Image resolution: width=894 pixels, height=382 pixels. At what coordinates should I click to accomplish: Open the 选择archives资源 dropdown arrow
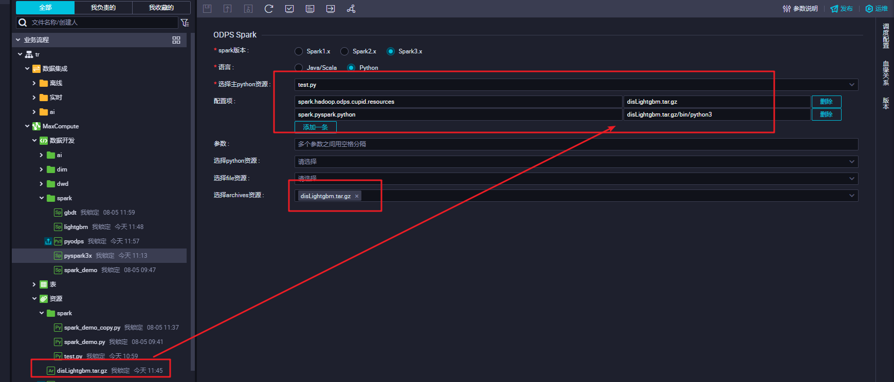[852, 196]
